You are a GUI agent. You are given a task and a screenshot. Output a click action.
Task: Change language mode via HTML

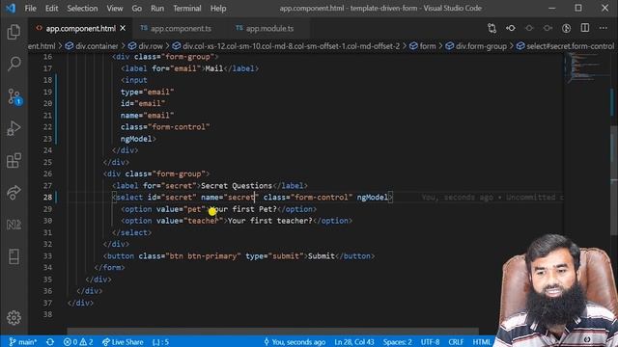(482, 342)
